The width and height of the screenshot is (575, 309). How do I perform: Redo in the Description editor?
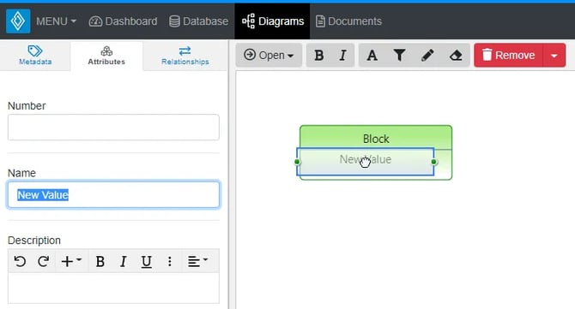coord(43,261)
